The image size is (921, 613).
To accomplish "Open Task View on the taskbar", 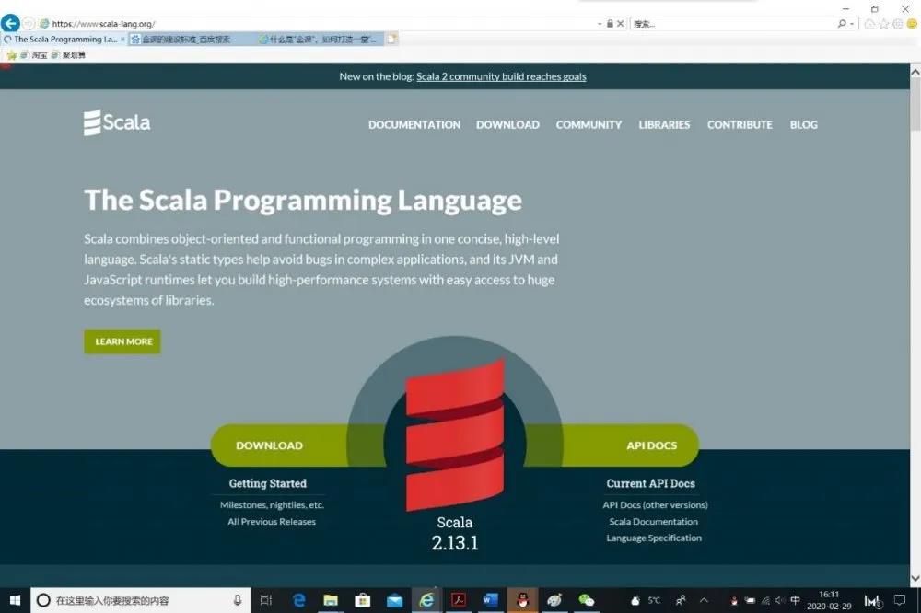I will (266, 600).
